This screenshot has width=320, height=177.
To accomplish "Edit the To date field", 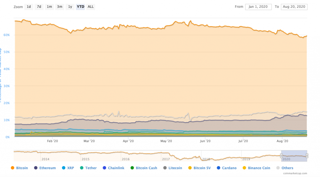I will 294,7.
